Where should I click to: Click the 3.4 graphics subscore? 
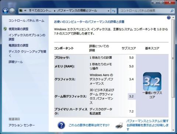pos(131,79)
